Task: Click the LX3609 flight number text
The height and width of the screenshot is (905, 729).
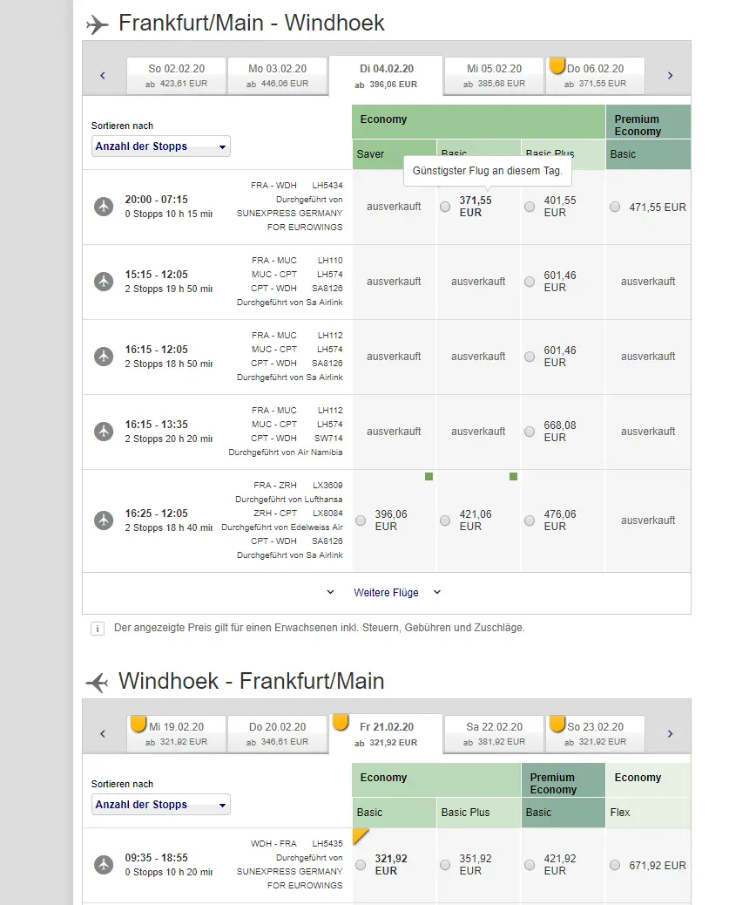Action: tap(327, 486)
